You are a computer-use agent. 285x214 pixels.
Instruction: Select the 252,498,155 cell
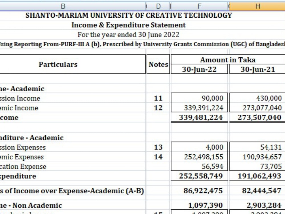point(199,157)
